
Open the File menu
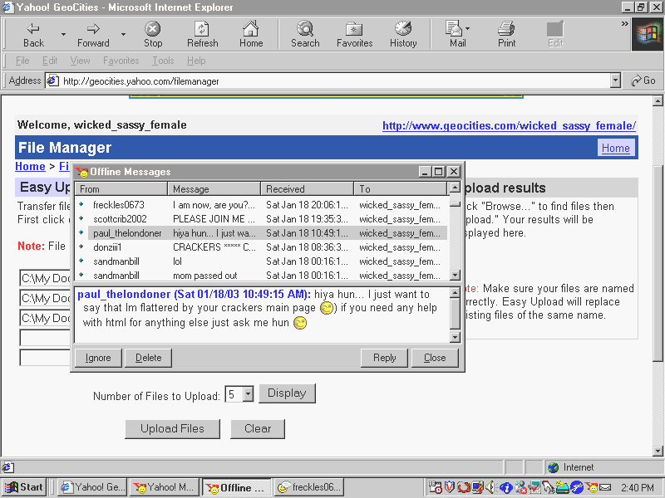[22, 61]
